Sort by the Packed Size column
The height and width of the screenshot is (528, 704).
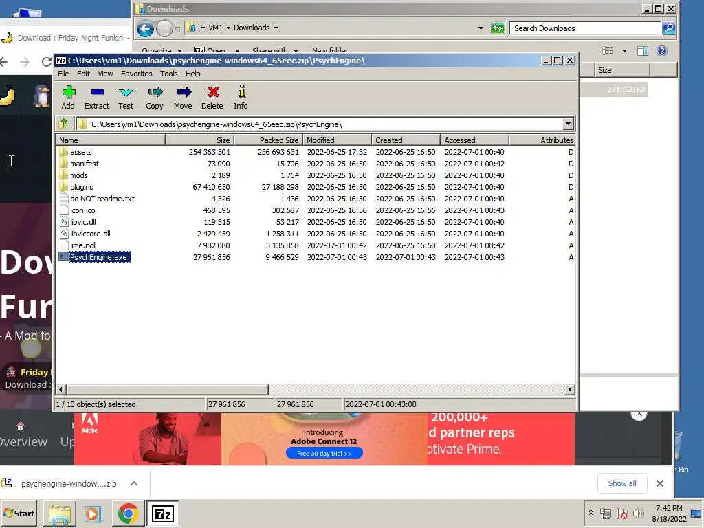tap(269, 140)
